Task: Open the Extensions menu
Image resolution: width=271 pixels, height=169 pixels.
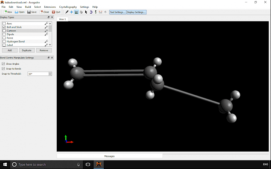Action: (50, 7)
